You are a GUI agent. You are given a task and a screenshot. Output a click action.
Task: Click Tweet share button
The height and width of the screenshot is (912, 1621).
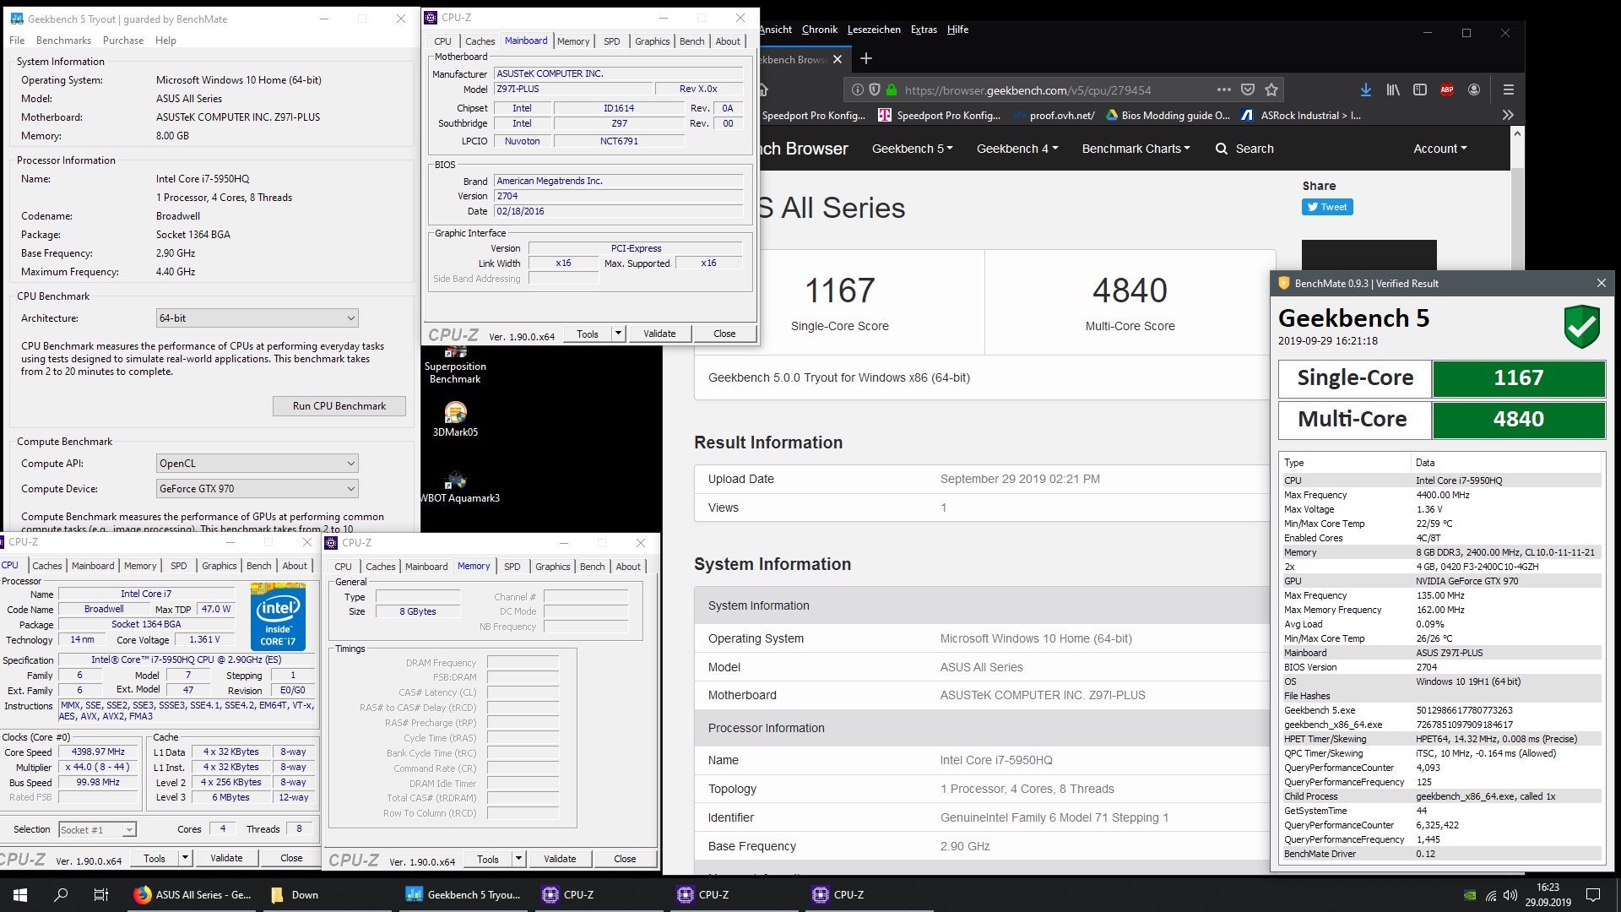click(1327, 207)
